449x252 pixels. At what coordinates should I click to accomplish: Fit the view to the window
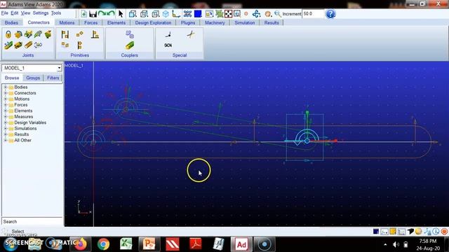tap(228, 14)
